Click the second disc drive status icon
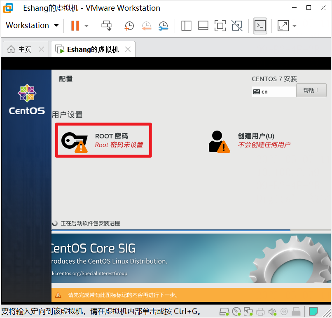This screenshot has height=318, width=332. [284, 311]
